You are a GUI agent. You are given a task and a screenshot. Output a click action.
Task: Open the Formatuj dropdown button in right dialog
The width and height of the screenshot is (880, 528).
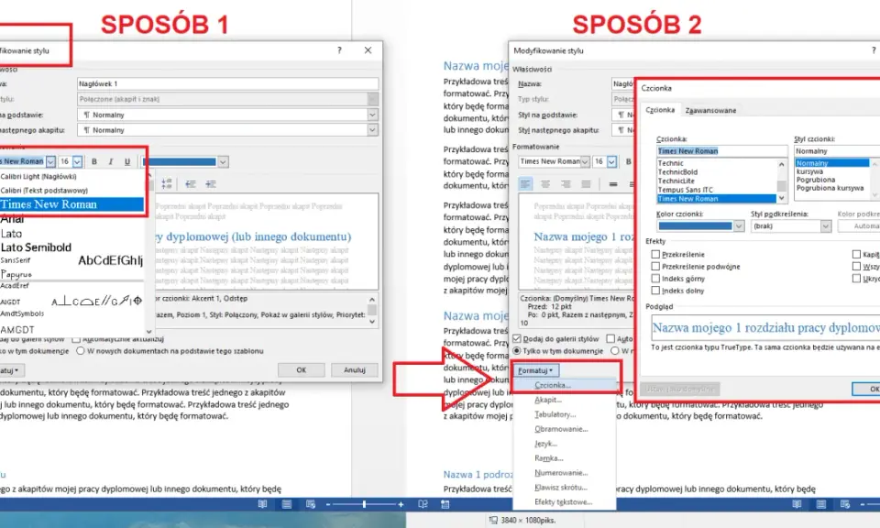[535, 370]
